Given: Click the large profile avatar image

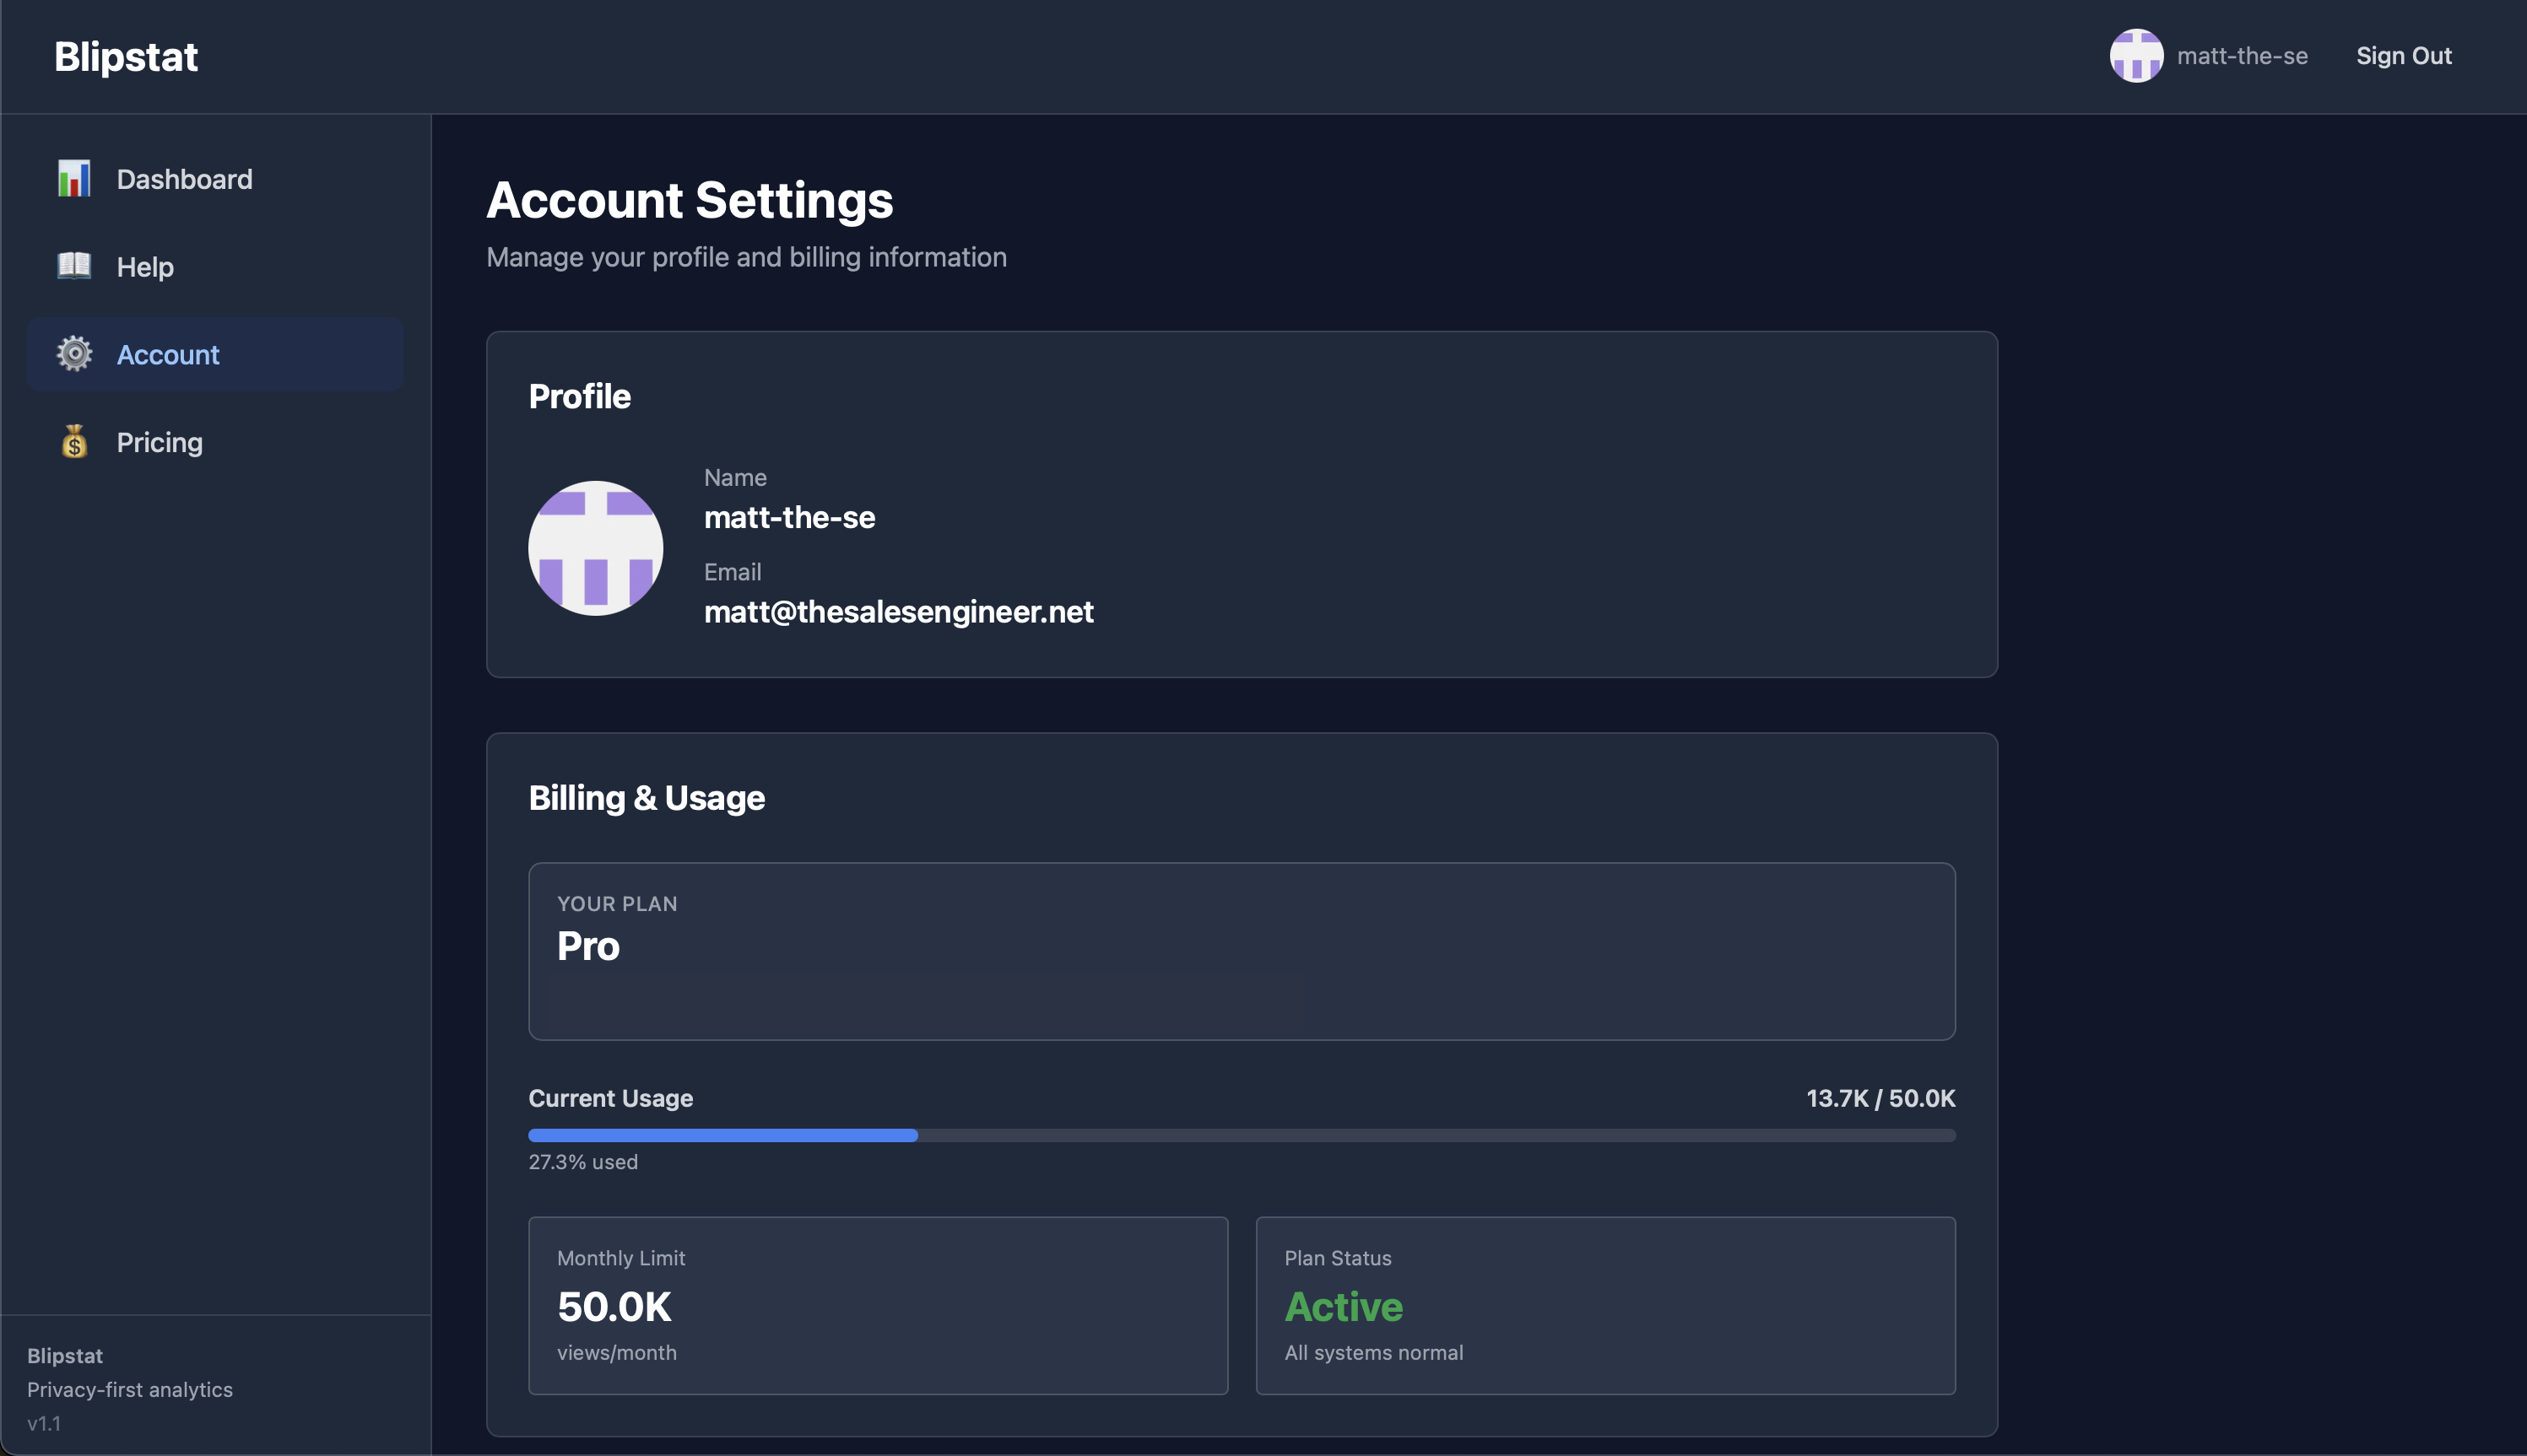Looking at the screenshot, I should 595,548.
